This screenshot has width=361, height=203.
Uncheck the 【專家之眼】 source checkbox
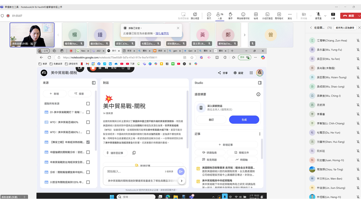point(88,142)
